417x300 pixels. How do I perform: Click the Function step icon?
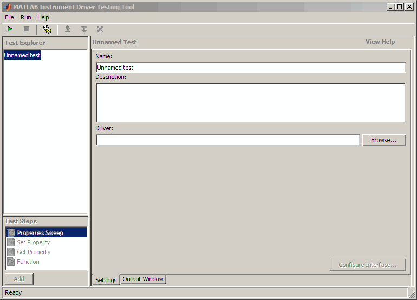(x=11, y=262)
